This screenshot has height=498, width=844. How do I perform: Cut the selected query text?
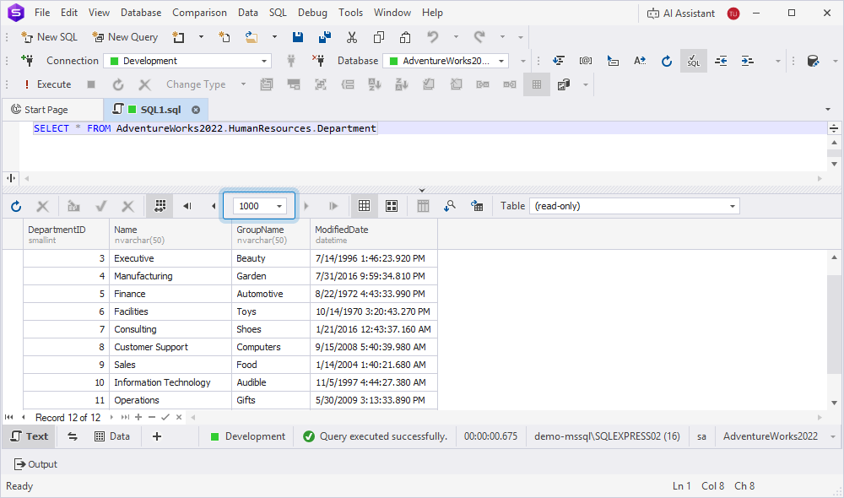(351, 37)
